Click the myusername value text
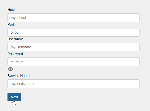 (21, 47)
